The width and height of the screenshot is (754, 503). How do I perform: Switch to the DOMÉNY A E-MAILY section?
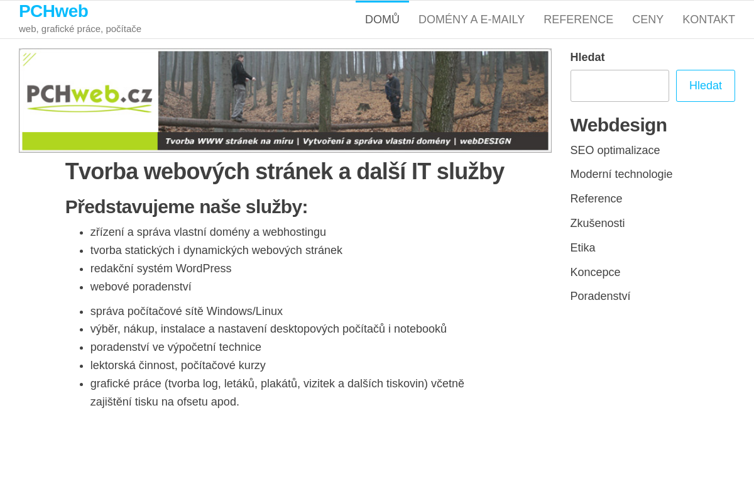[x=472, y=19]
